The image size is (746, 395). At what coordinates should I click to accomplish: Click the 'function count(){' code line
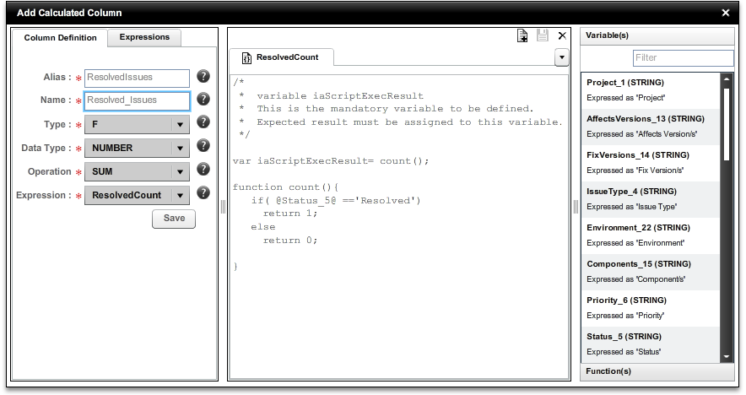point(285,187)
